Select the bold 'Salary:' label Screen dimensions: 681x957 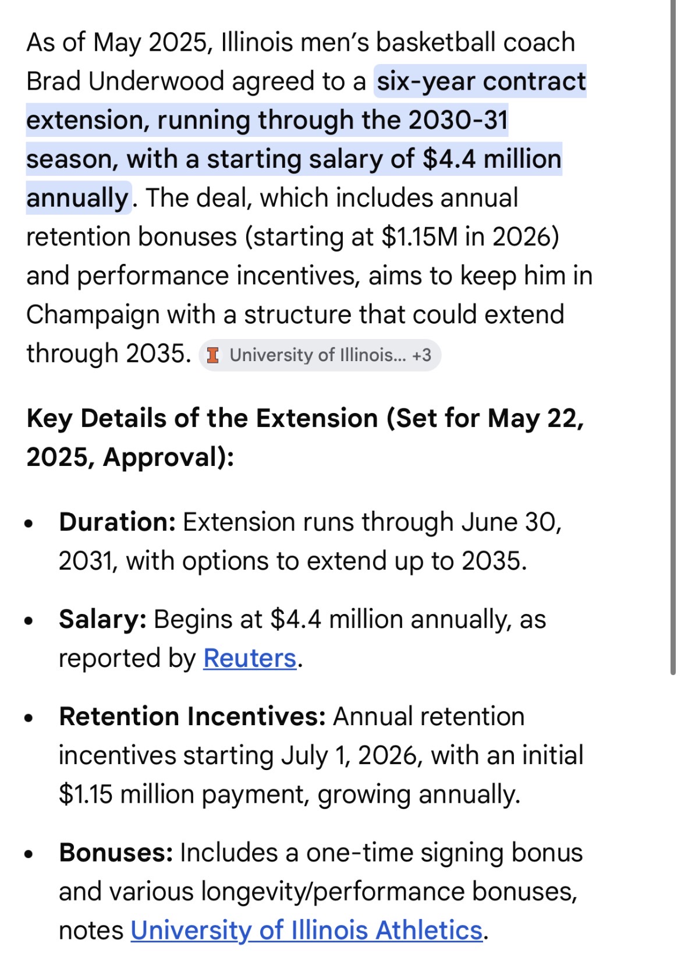click(102, 619)
